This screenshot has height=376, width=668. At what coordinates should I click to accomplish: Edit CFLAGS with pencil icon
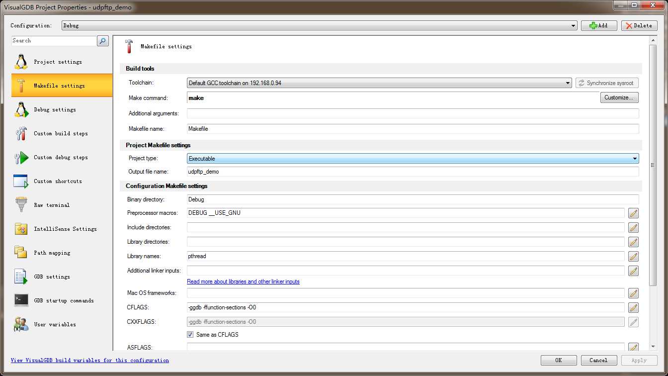click(x=633, y=307)
